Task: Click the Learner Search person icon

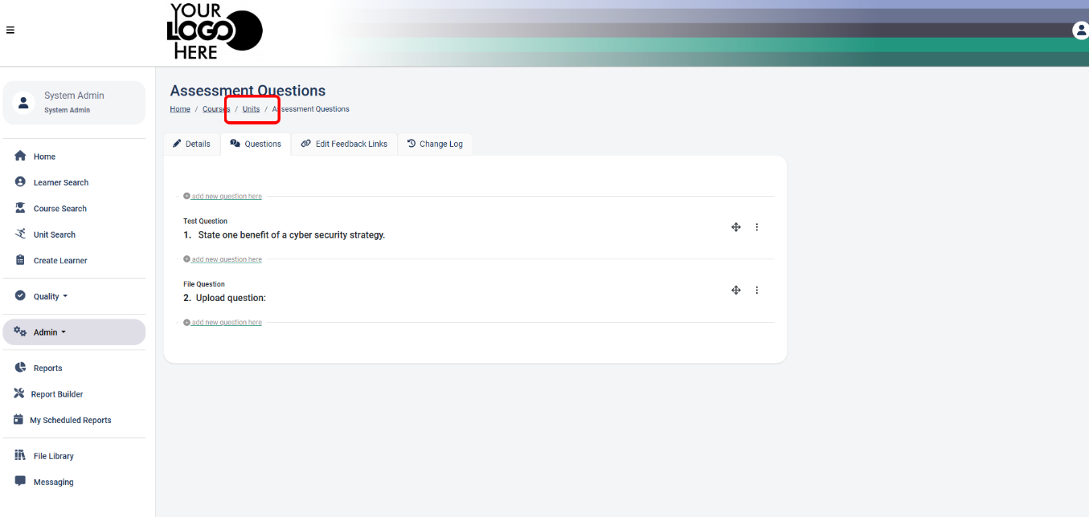Action: point(21,182)
